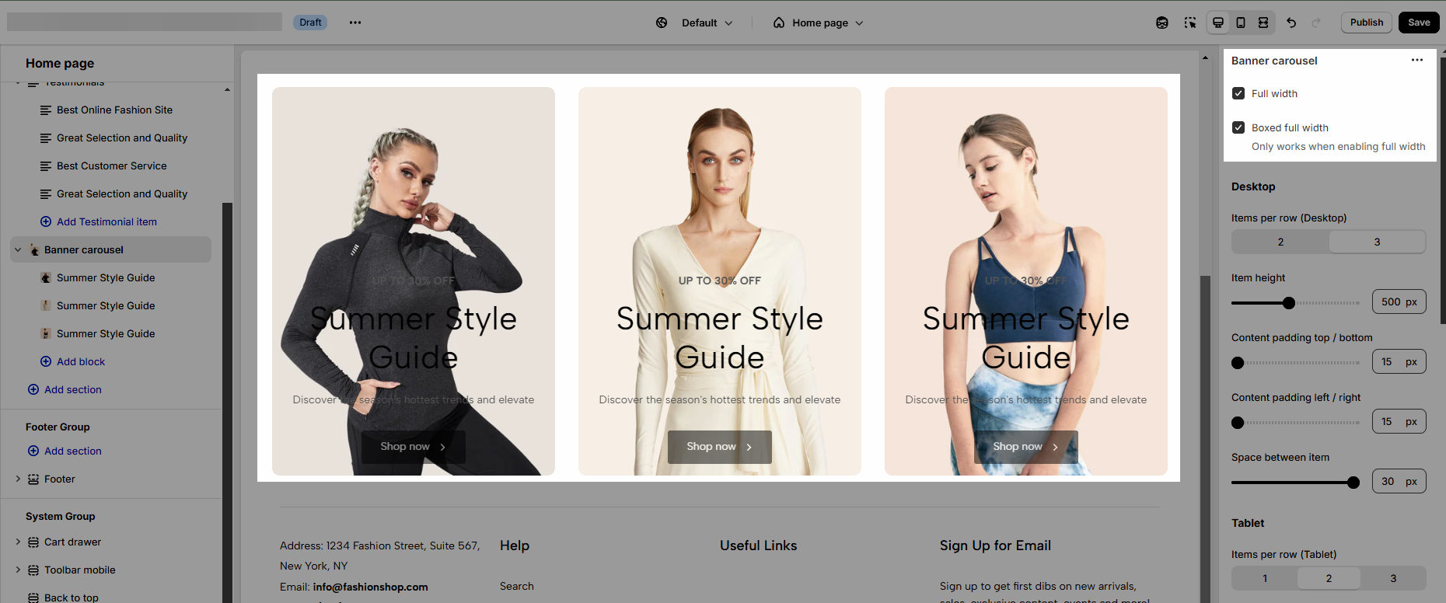Screen dimensions: 1446x603
Task: Expand the Footer section
Action: (18, 479)
